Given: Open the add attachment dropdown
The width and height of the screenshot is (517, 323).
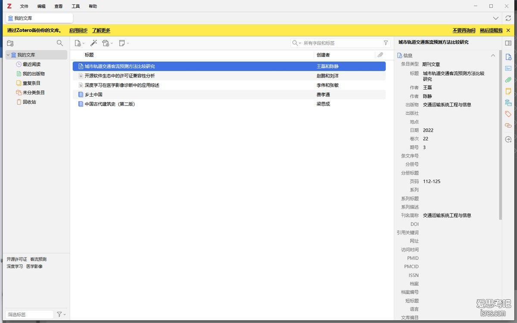Looking at the screenshot, I should (108, 43).
